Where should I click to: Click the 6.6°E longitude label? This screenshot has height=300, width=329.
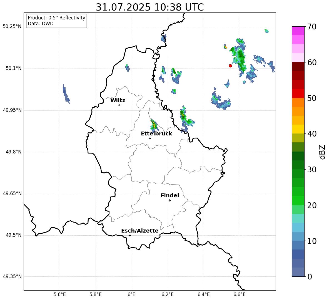coord(240,294)
